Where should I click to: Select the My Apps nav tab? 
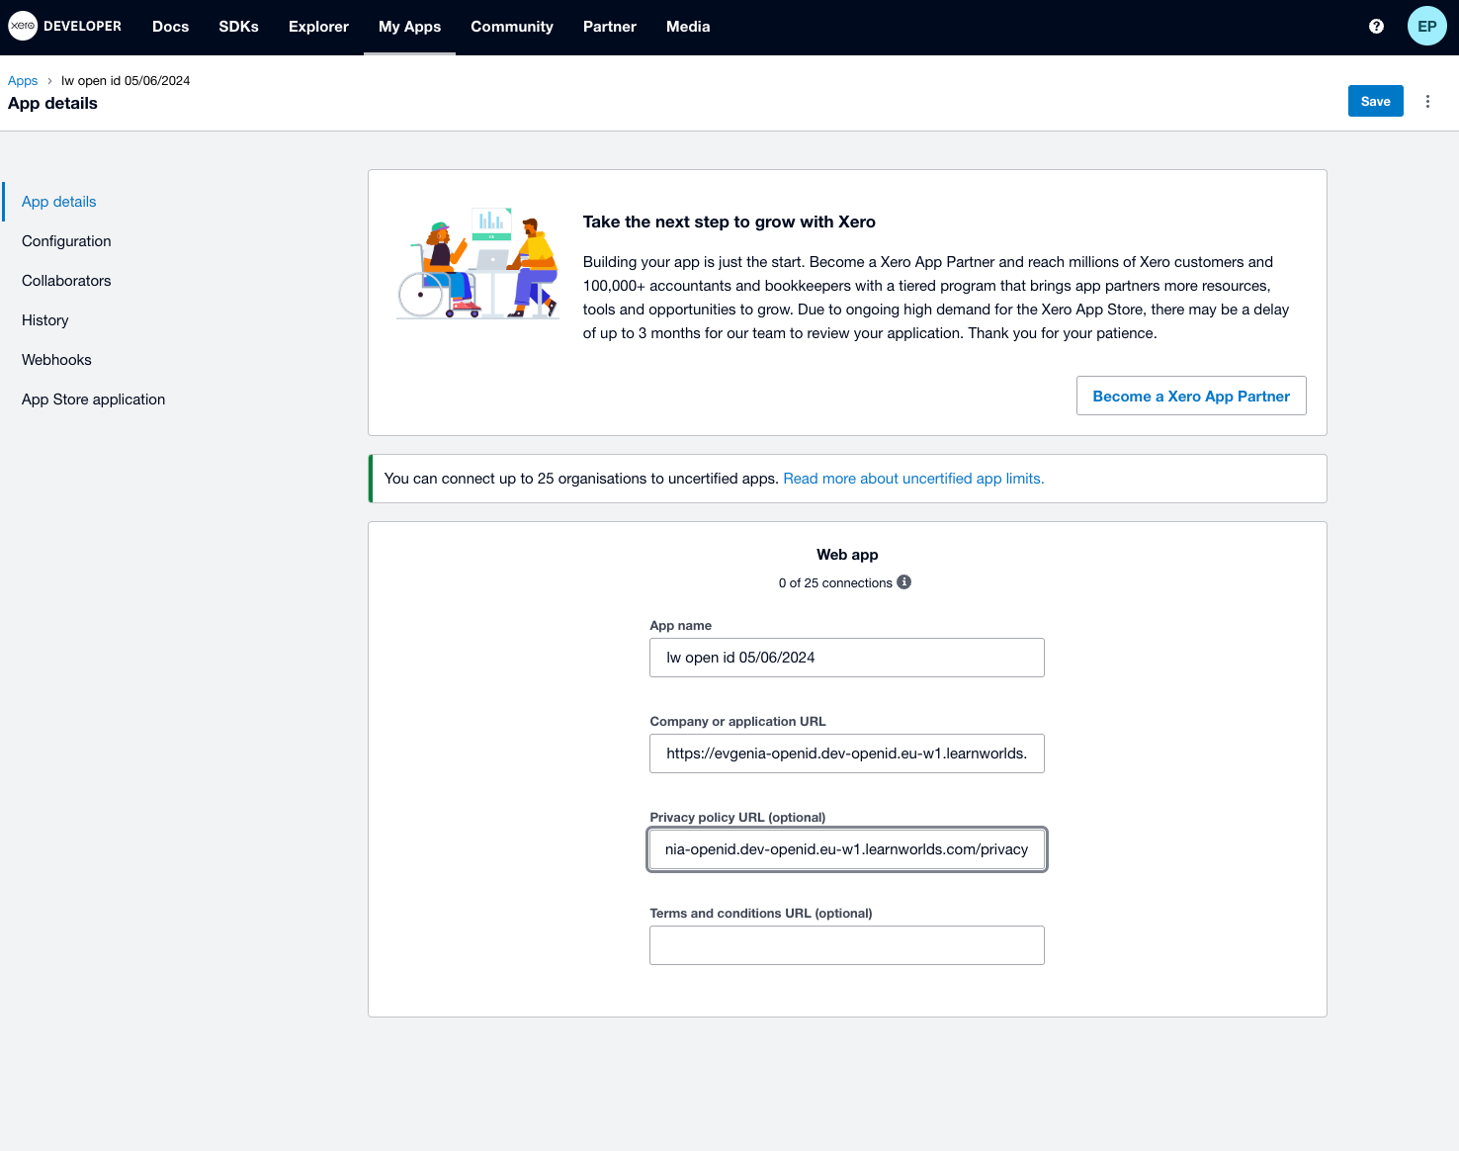[409, 27]
